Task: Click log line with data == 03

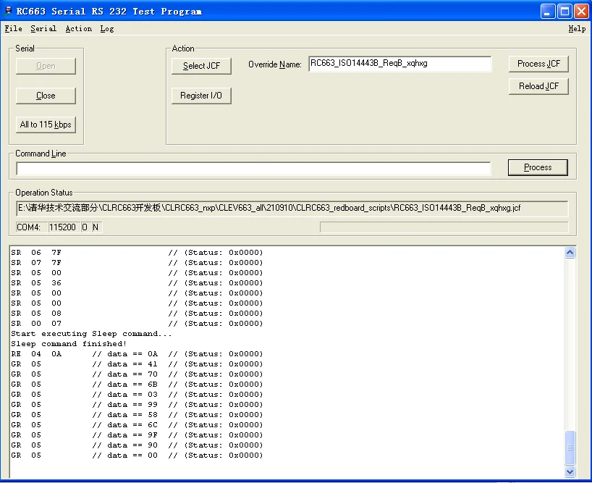Action: (137, 395)
